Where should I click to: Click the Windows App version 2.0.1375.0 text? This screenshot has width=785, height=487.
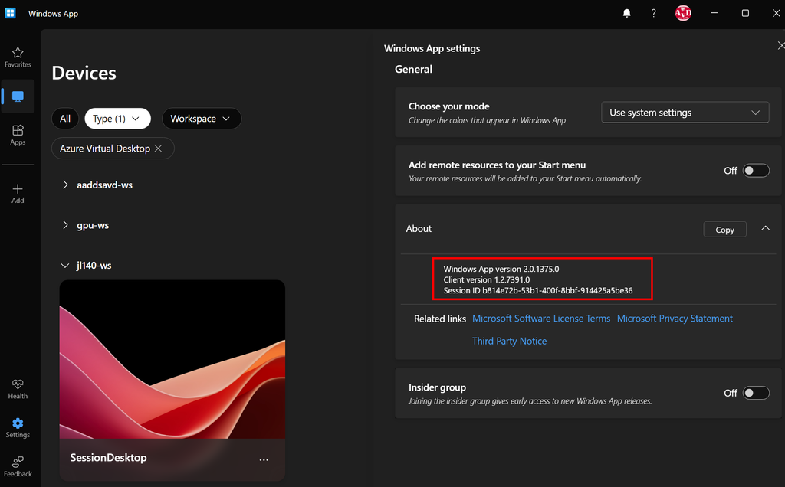(501, 269)
